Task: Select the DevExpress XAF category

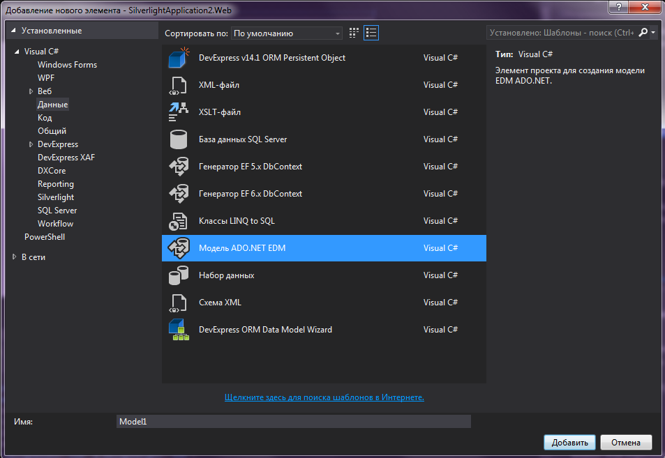Action: [x=66, y=158]
